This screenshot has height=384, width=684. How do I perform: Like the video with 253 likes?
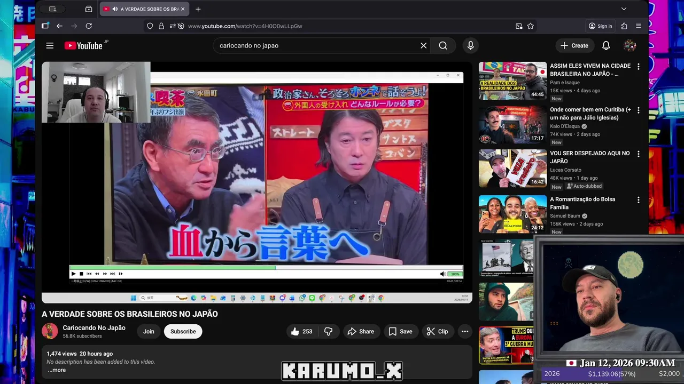302,331
